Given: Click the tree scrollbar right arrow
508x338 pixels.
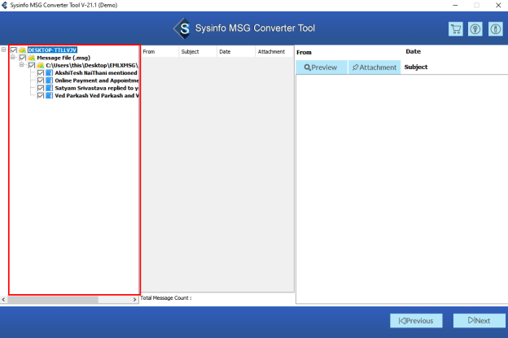Looking at the screenshot, I should point(135,300).
